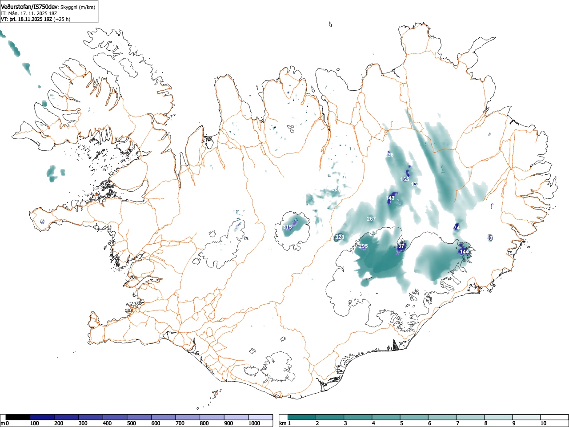Click the Skyggni (m/km) label

78,7
